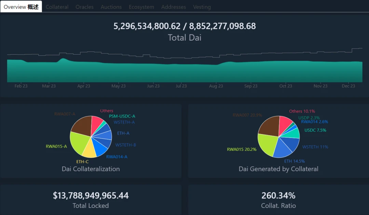
Task: Click the Others label on Dai Collateralization chart
Action: click(107, 111)
